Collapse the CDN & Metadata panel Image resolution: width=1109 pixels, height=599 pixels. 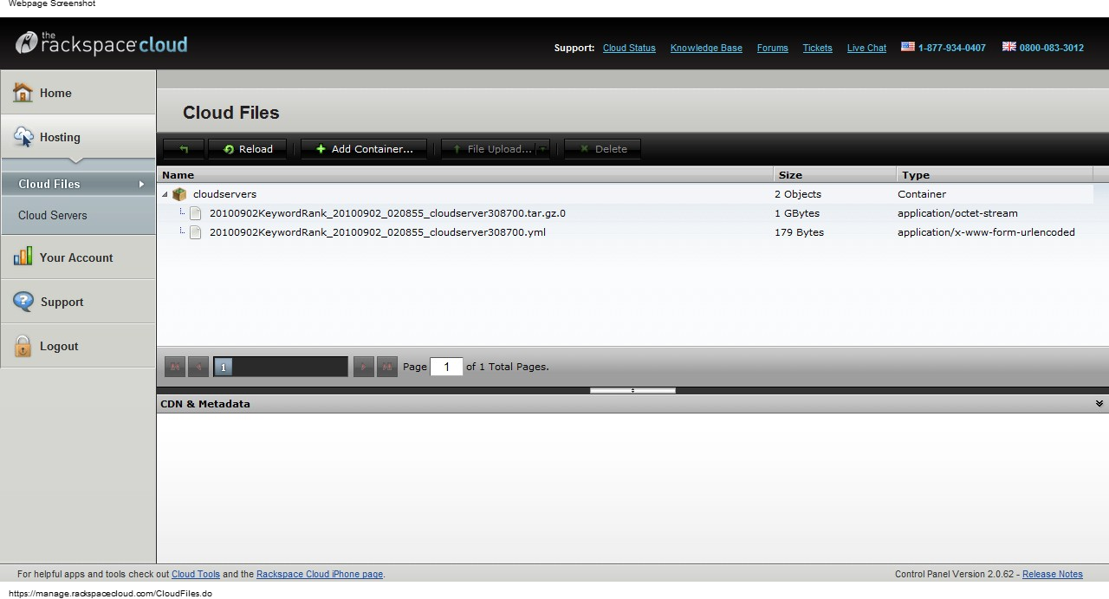pos(1099,404)
